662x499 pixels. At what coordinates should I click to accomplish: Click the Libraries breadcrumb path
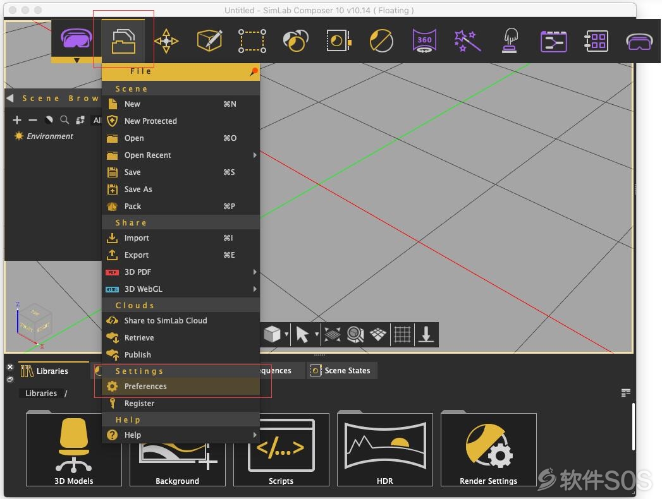41,393
